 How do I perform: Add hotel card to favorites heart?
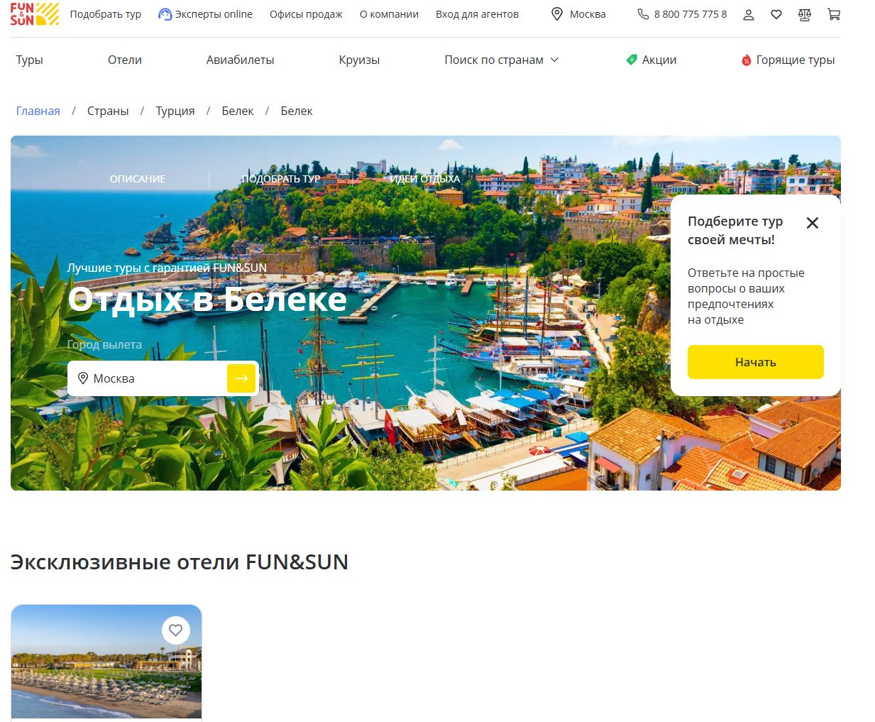(175, 630)
